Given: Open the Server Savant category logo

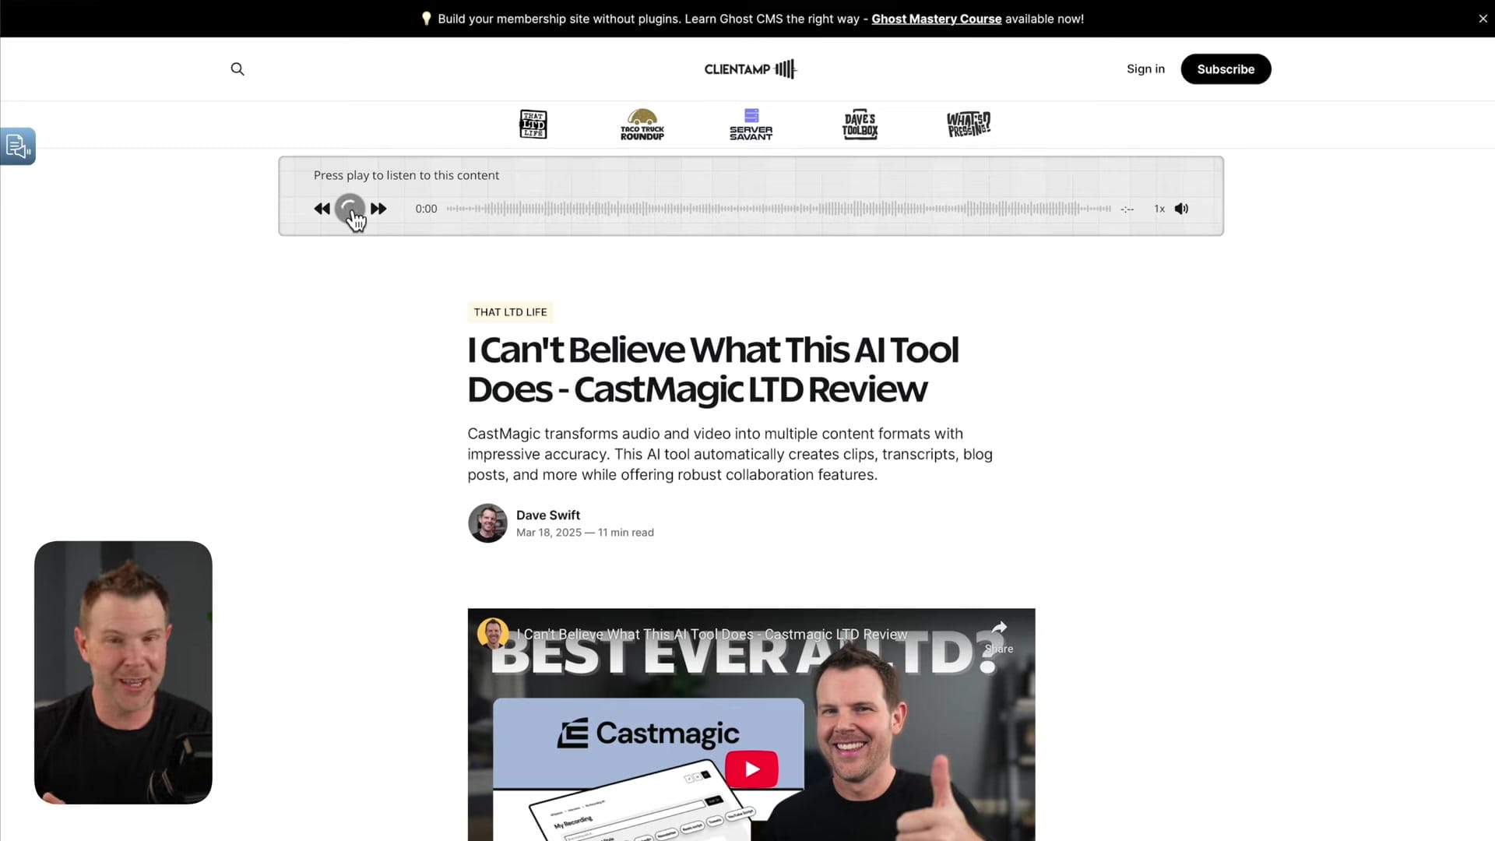Looking at the screenshot, I should (x=751, y=124).
